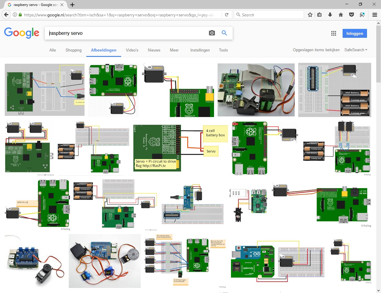Open the Pocket shield icon

coord(352,15)
